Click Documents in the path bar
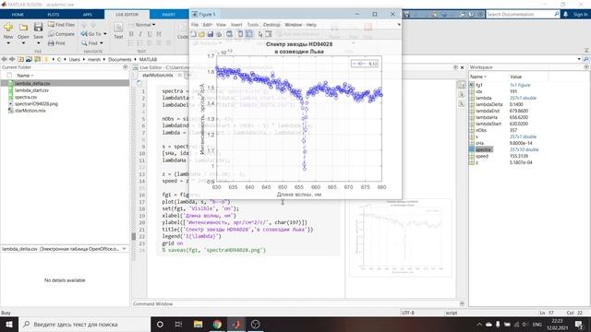Image resolution: width=591 pixels, height=332 pixels. click(x=119, y=59)
